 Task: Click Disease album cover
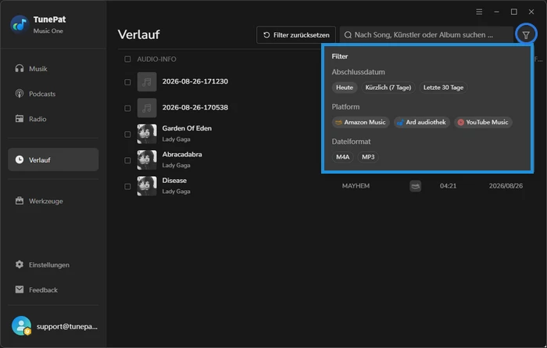point(147,186)
